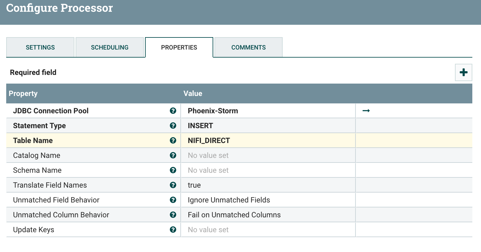View help icon next to Statement Type

(173, 125)
